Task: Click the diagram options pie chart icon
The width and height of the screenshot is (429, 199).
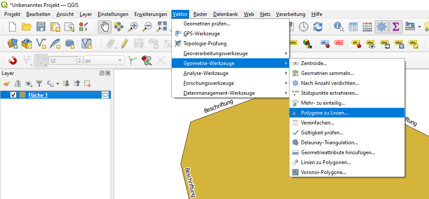Action: 307,43
